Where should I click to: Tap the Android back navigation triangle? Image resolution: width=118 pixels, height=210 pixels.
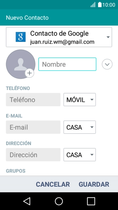(x=27, y=201)
